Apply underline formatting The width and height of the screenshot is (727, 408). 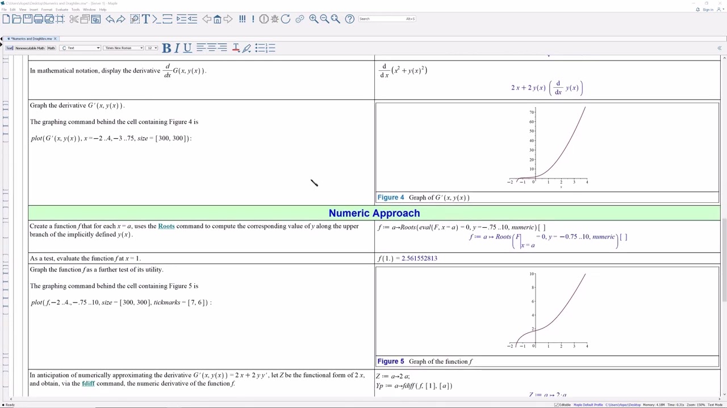coord(187,48)
